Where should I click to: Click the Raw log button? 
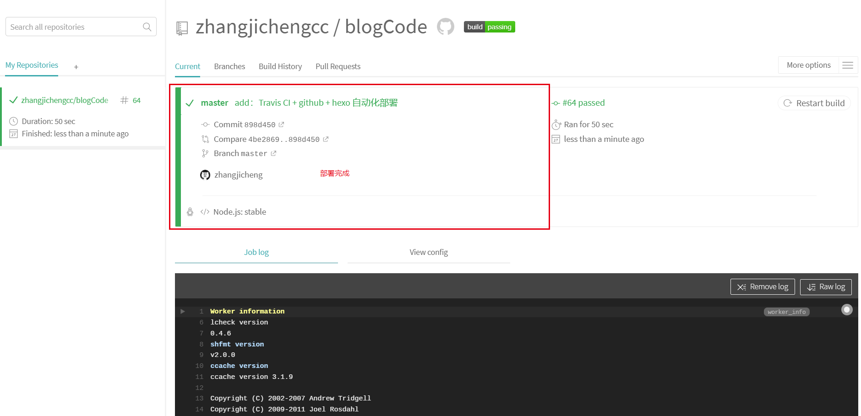pyautogui.click(x=826, y=287)
